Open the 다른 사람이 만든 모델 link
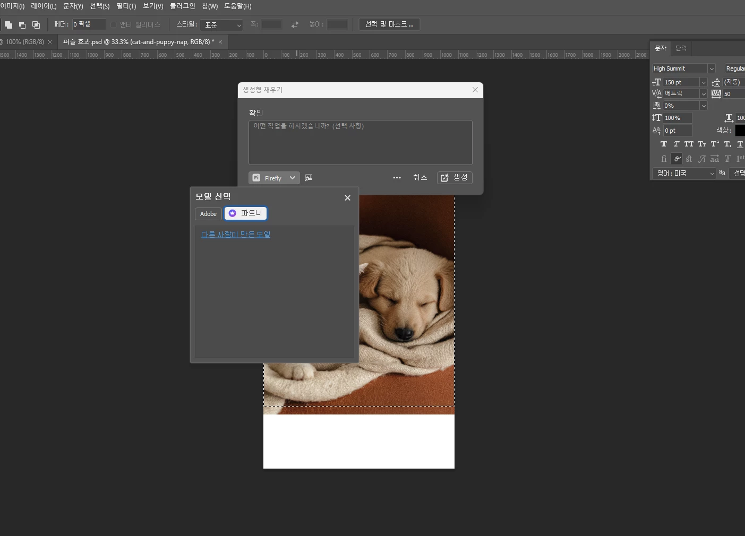 pos(236,235)
